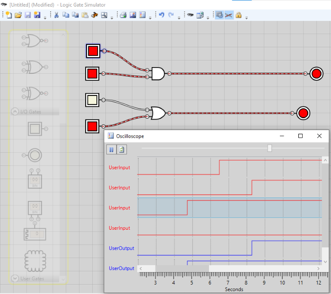Open an existing circuit file
Image resolution: width=331 pixels, height=294 pixels.
click(18, 15)
